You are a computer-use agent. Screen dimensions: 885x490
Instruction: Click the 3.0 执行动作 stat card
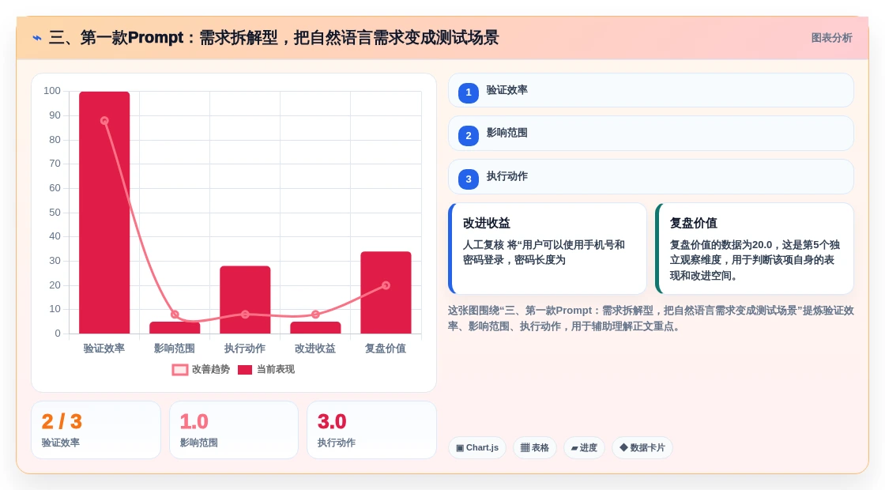[x=371, y=430]
